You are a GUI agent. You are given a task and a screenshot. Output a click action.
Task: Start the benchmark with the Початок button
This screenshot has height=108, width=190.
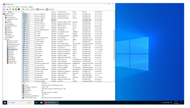click(x=26, y=9)
